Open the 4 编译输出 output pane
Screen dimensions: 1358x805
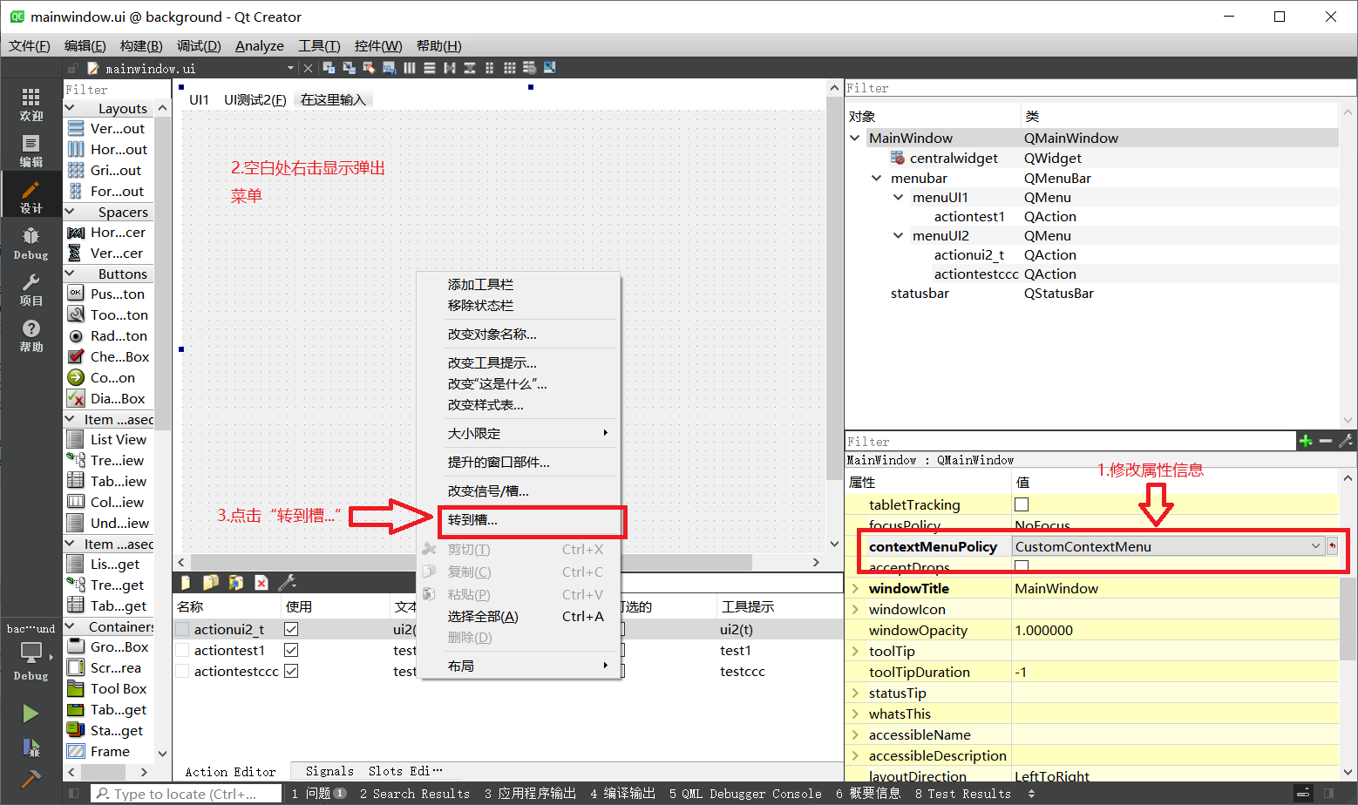point(621,794)
